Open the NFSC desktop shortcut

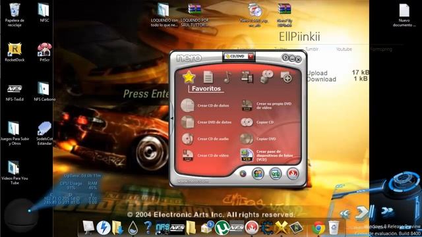[x=44, y=13]
